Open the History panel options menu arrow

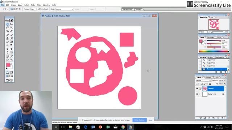pyautogui.click(x=228, y=57)
